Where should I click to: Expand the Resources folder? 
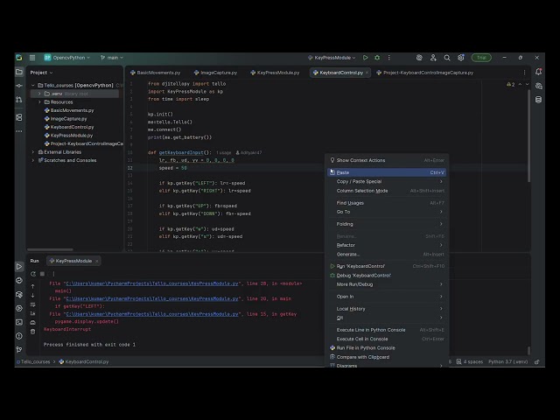39,101
